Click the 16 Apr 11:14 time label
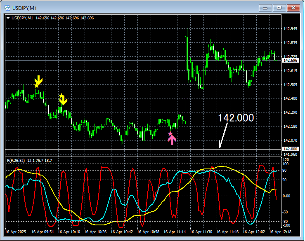Image resolution: width=305 pixels, height=241 pixels. (175, 232)
